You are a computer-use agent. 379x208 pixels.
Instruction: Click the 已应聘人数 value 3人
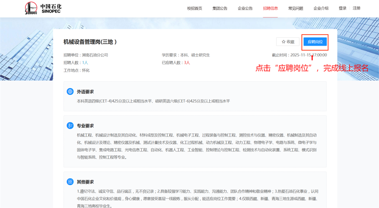pyautogui.click(x=187, y=63)
